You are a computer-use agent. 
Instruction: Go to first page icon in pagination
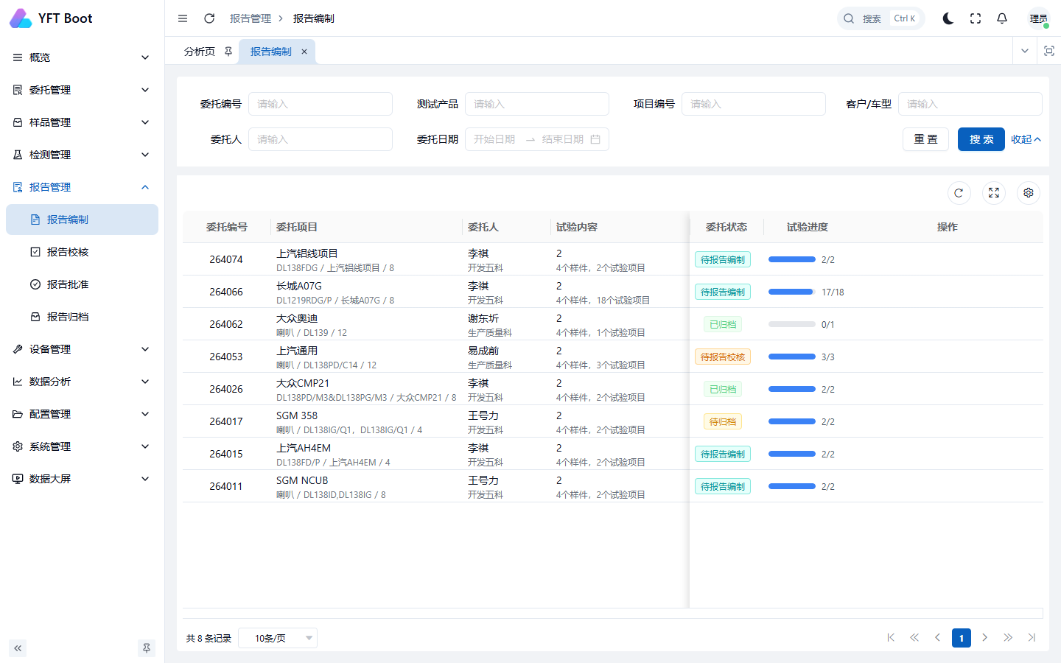[891, 638]
